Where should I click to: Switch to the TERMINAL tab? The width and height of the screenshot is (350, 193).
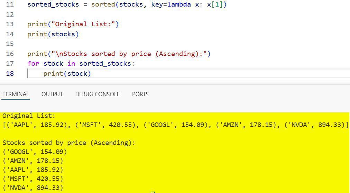(x=16, y=94)
